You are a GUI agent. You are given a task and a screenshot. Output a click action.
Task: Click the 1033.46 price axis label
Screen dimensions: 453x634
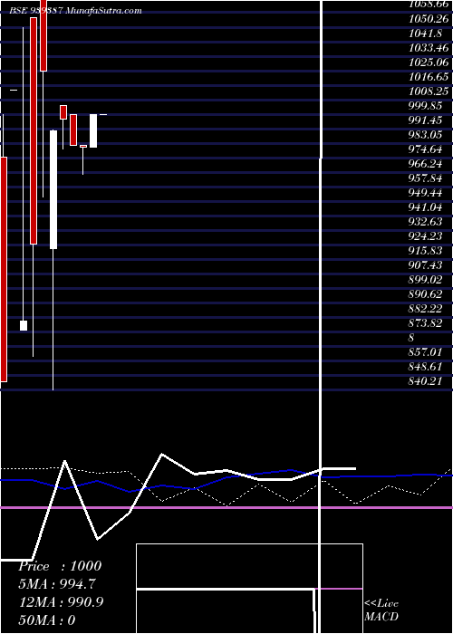click(429, 48)
